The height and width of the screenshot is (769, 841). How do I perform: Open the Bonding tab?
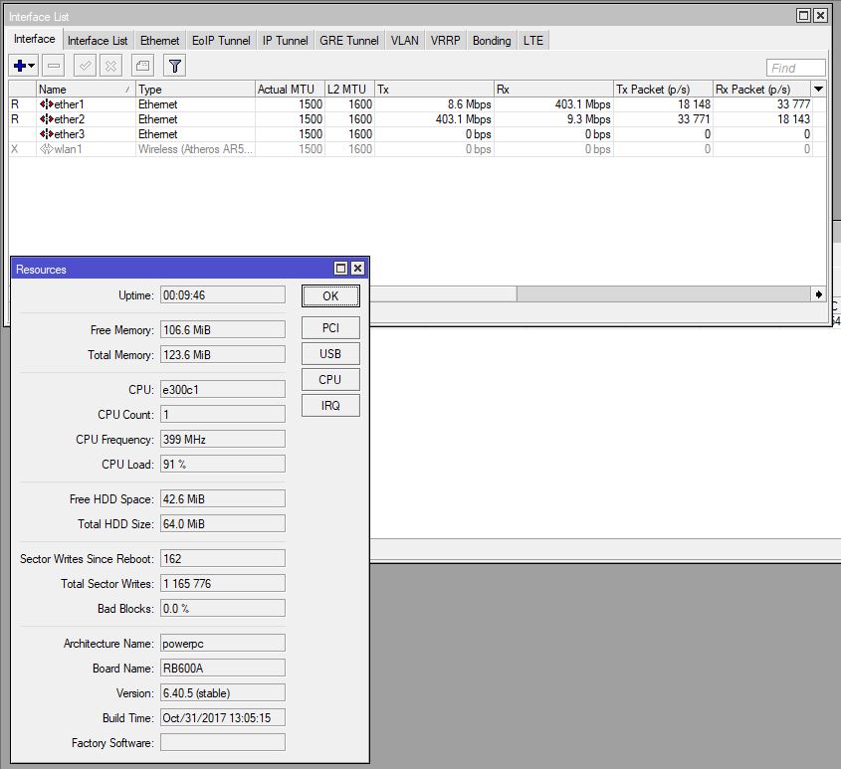(492, 41)
